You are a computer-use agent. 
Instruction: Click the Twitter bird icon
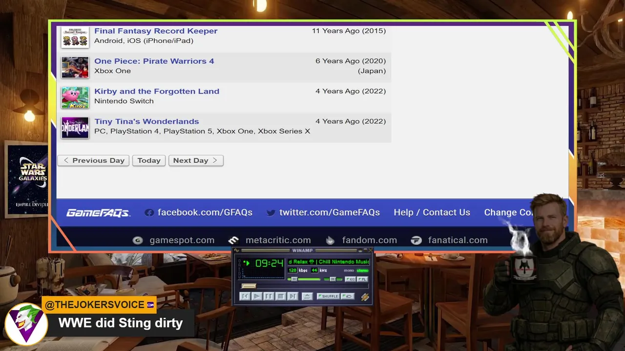pyautogui.click(x=271, y=213)
